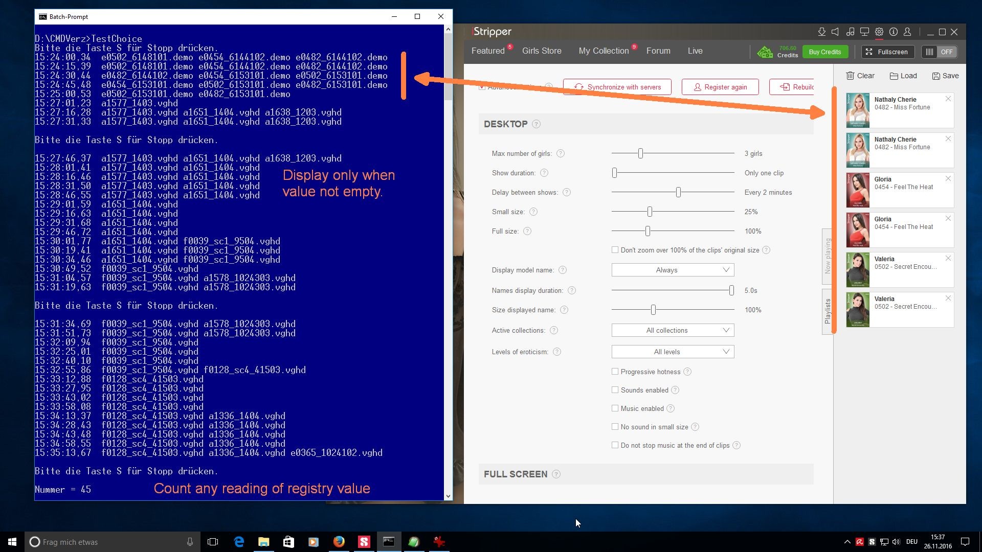Image resolution: width=982 pixels, height=552 pixels.
Task: Remove first Valeria playlist card
Action: [x=948, y=258]
